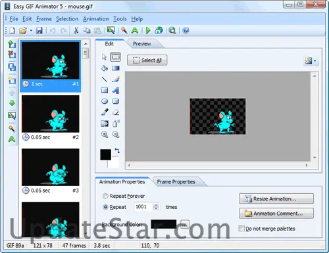Image resolution: width=329 pixels, height=253 pixels.
Task: Open the black Background Color swatch
Action: click(x=164, y=224)
